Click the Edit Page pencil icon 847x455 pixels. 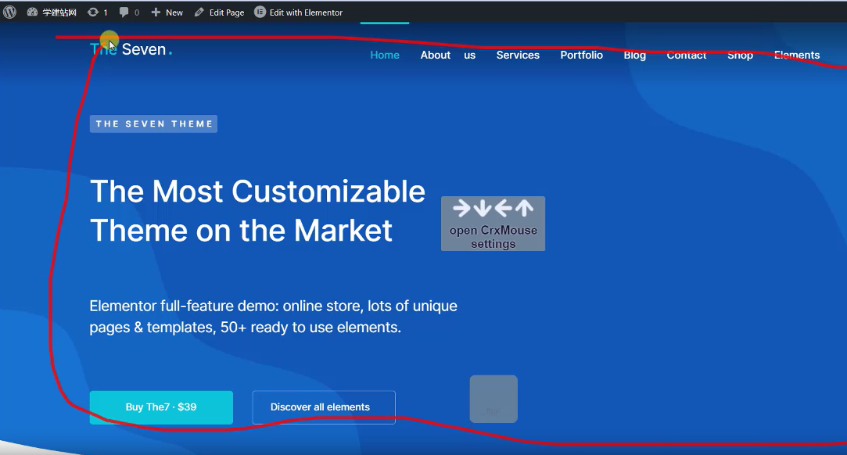click(x=199, y=13)
